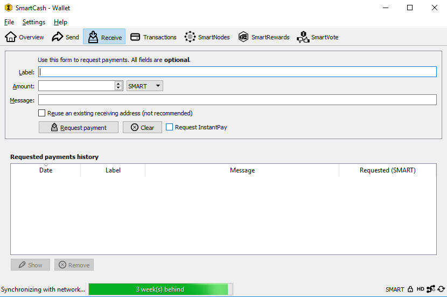
Task: Click the HD wallet status icon
Action: pos(421,289)
